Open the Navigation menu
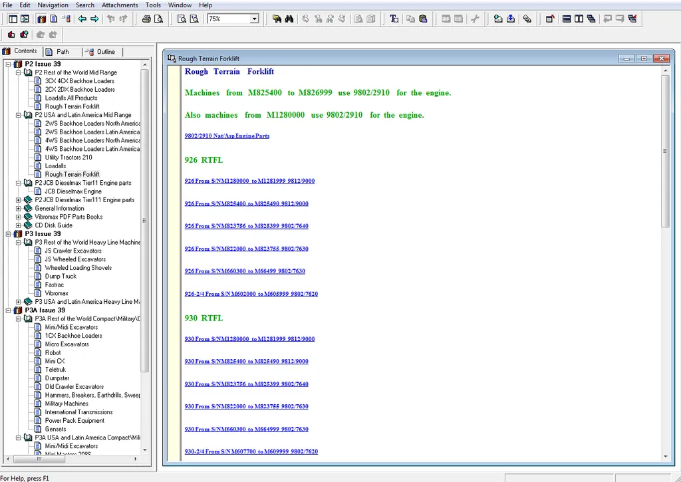The image size is (681, 482). (53, 5)
